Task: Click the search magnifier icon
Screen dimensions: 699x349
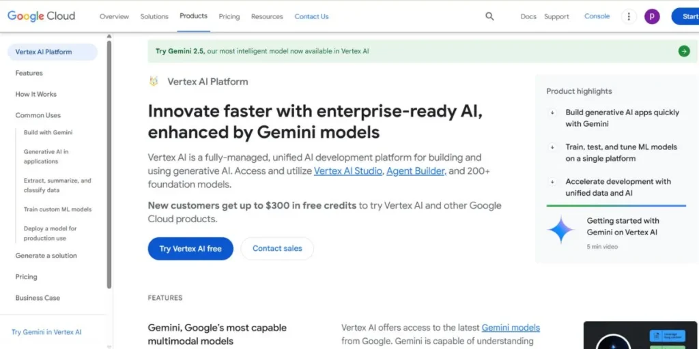Action: tap(489, 16)
